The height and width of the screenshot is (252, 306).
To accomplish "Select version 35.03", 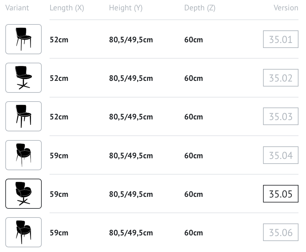I will (x=281, y=116).
